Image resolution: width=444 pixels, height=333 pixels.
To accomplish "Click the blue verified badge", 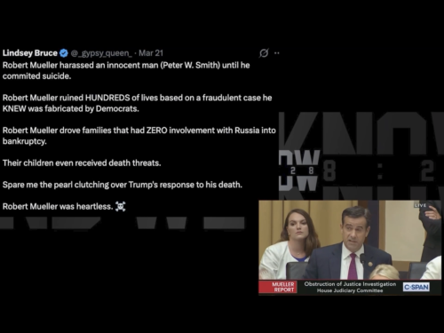I will tap(64, 53).
